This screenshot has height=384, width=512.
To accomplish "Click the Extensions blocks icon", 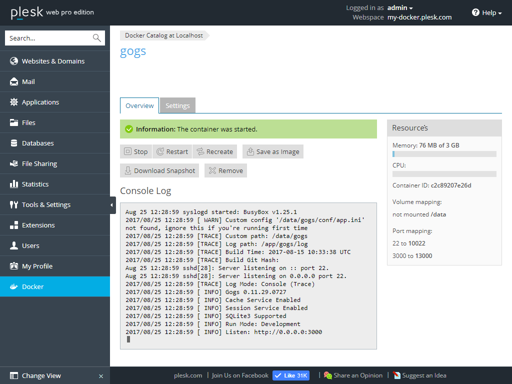I will tap(13, 225).
